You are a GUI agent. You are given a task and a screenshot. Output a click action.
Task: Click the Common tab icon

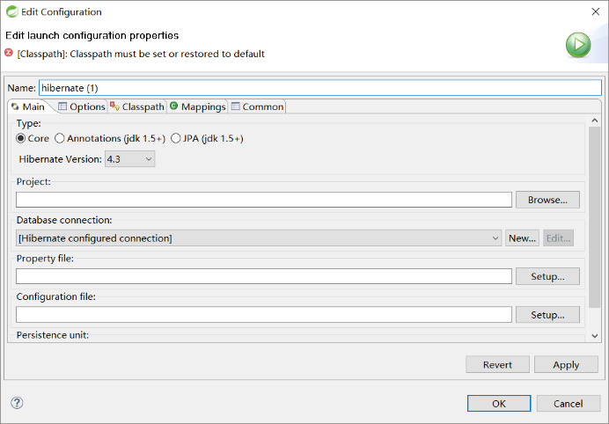[x=235, y=106]
